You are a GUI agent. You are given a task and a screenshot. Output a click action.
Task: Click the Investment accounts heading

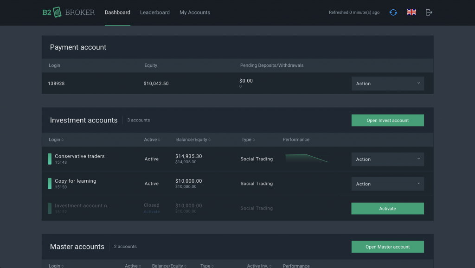[83, 120]
